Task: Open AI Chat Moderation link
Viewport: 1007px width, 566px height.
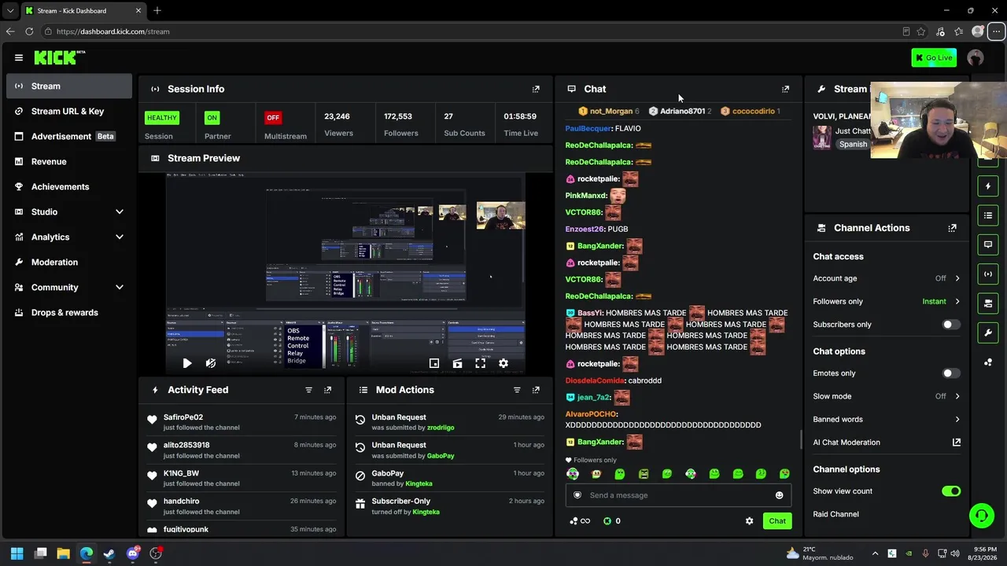Action: (x=887, y=443)
